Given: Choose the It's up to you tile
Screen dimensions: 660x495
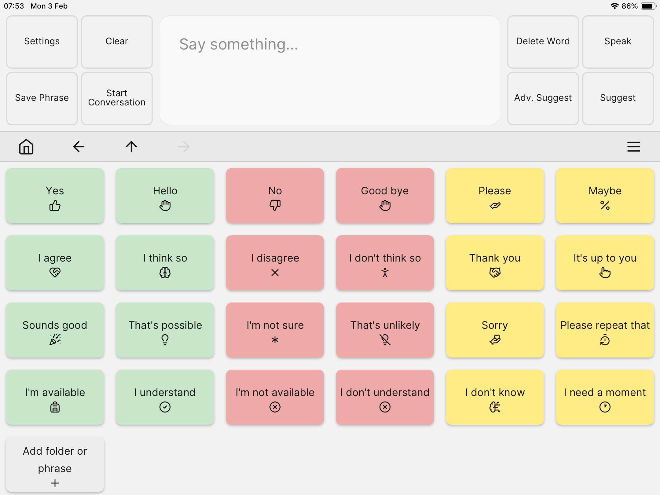Looking at the screenshot, I should [x=605, y=263].
